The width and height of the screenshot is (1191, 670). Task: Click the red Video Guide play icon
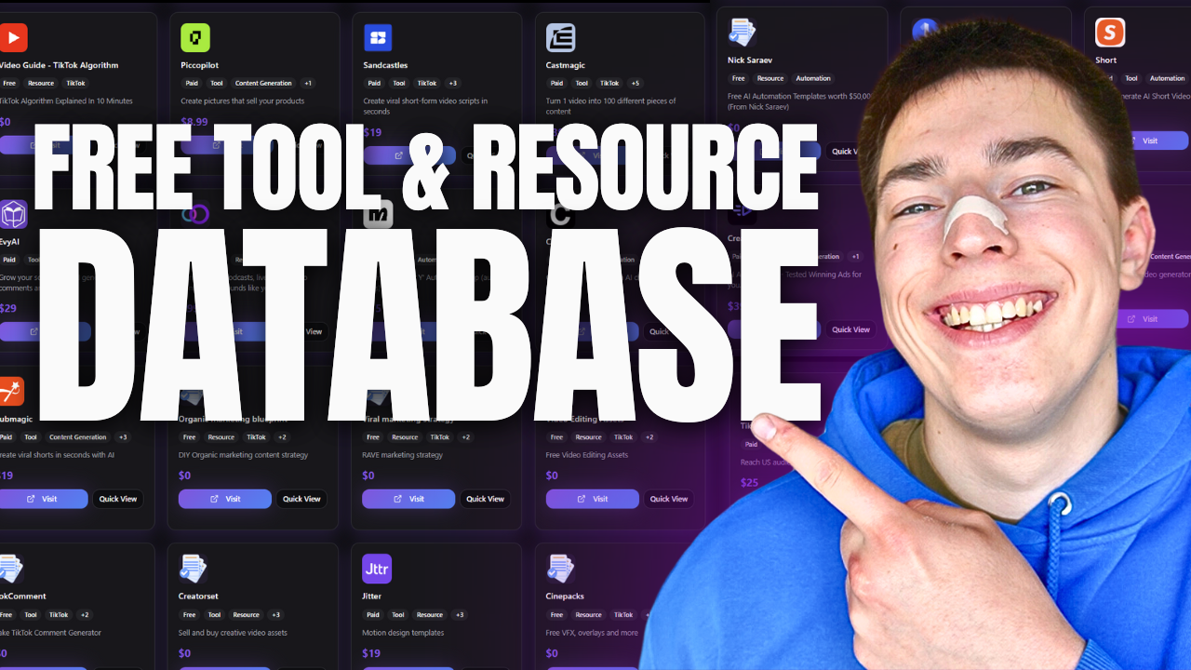tap(13, 38)
